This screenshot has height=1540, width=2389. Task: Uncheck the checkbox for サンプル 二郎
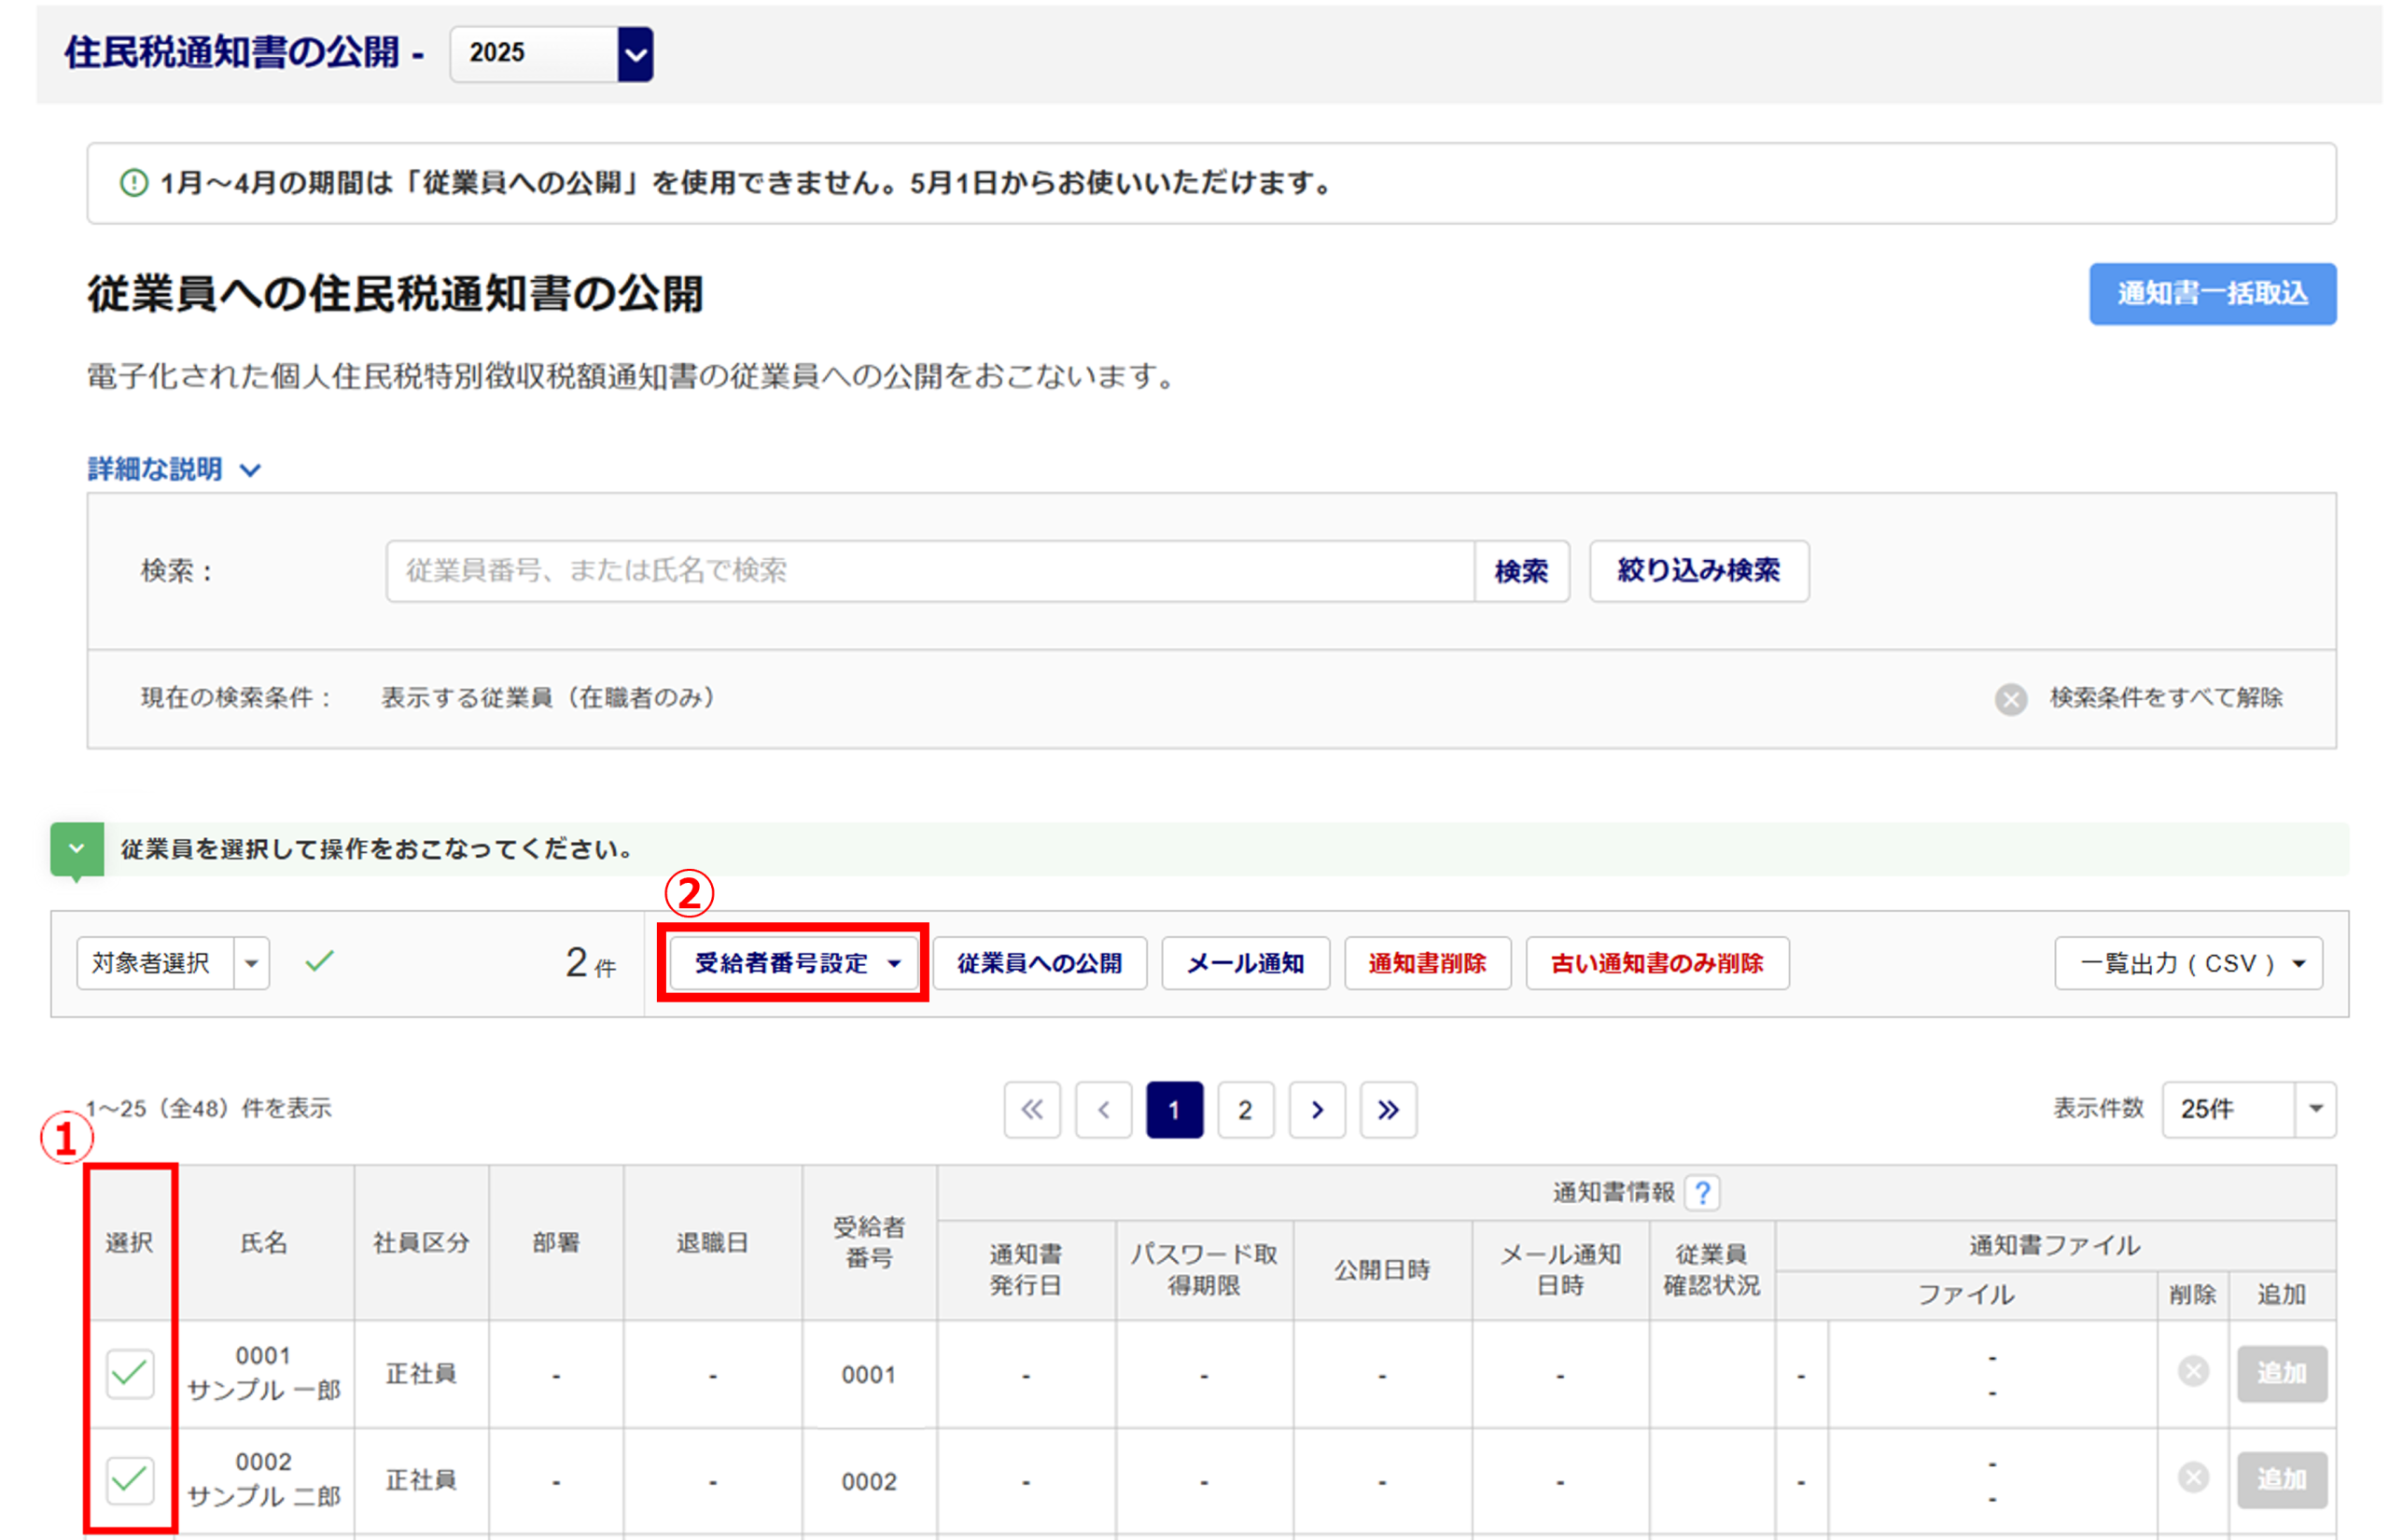pos(130,1479)
